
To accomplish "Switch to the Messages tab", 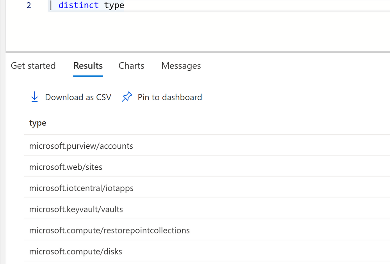I will click(181, 66).
